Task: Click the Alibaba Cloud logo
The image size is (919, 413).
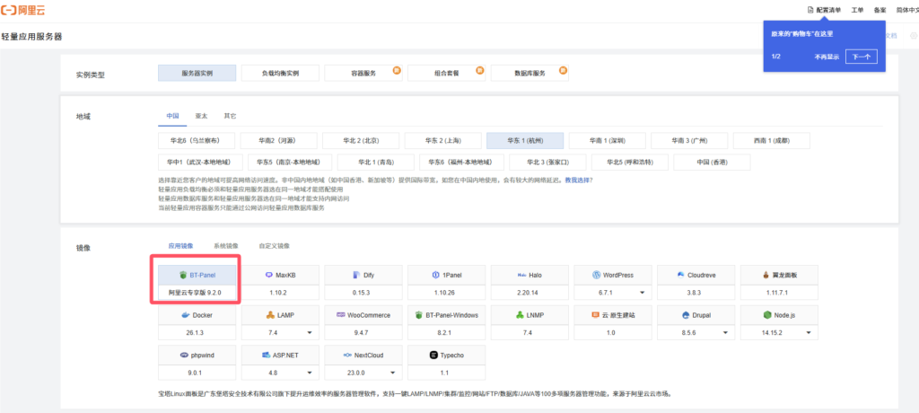Action: tap(22, 10)
